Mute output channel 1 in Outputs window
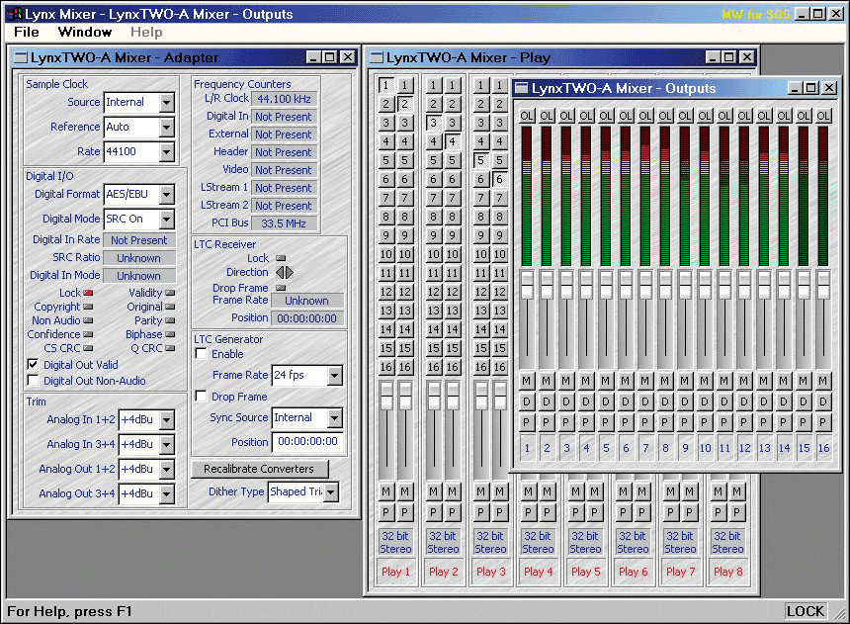Viewport: 850px width, 624px height. pos(527,381)
